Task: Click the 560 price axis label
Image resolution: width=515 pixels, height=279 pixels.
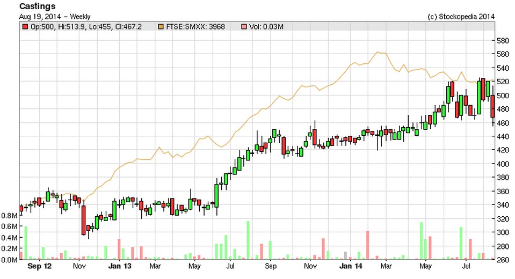Action: click(x=503, y=54)
